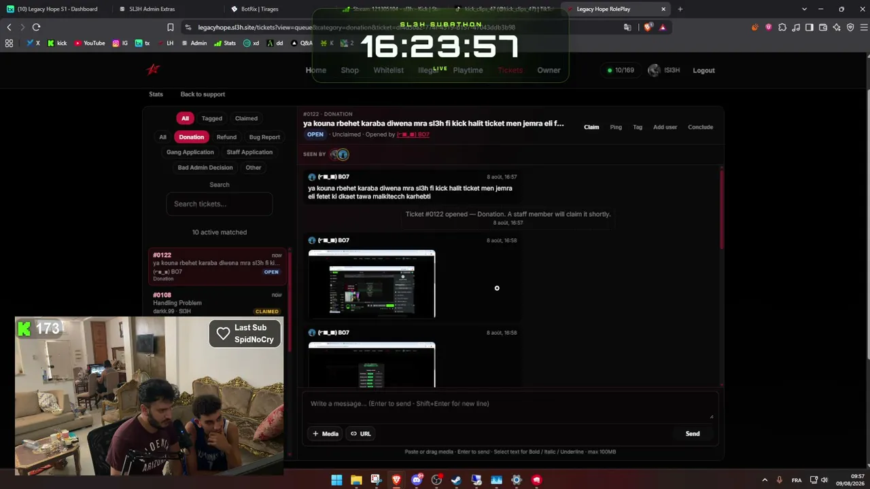The width and height of the screenshot is (870, 489).
Task: Go to Whitelist in site navigation
Action: [388, 70]
